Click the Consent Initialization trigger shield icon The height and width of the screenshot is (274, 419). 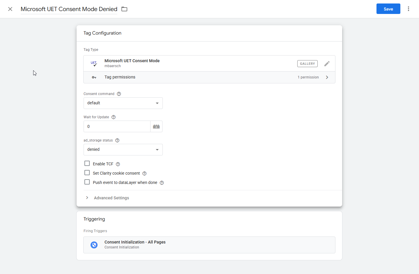pyautogui.click(x=94, y=245)
